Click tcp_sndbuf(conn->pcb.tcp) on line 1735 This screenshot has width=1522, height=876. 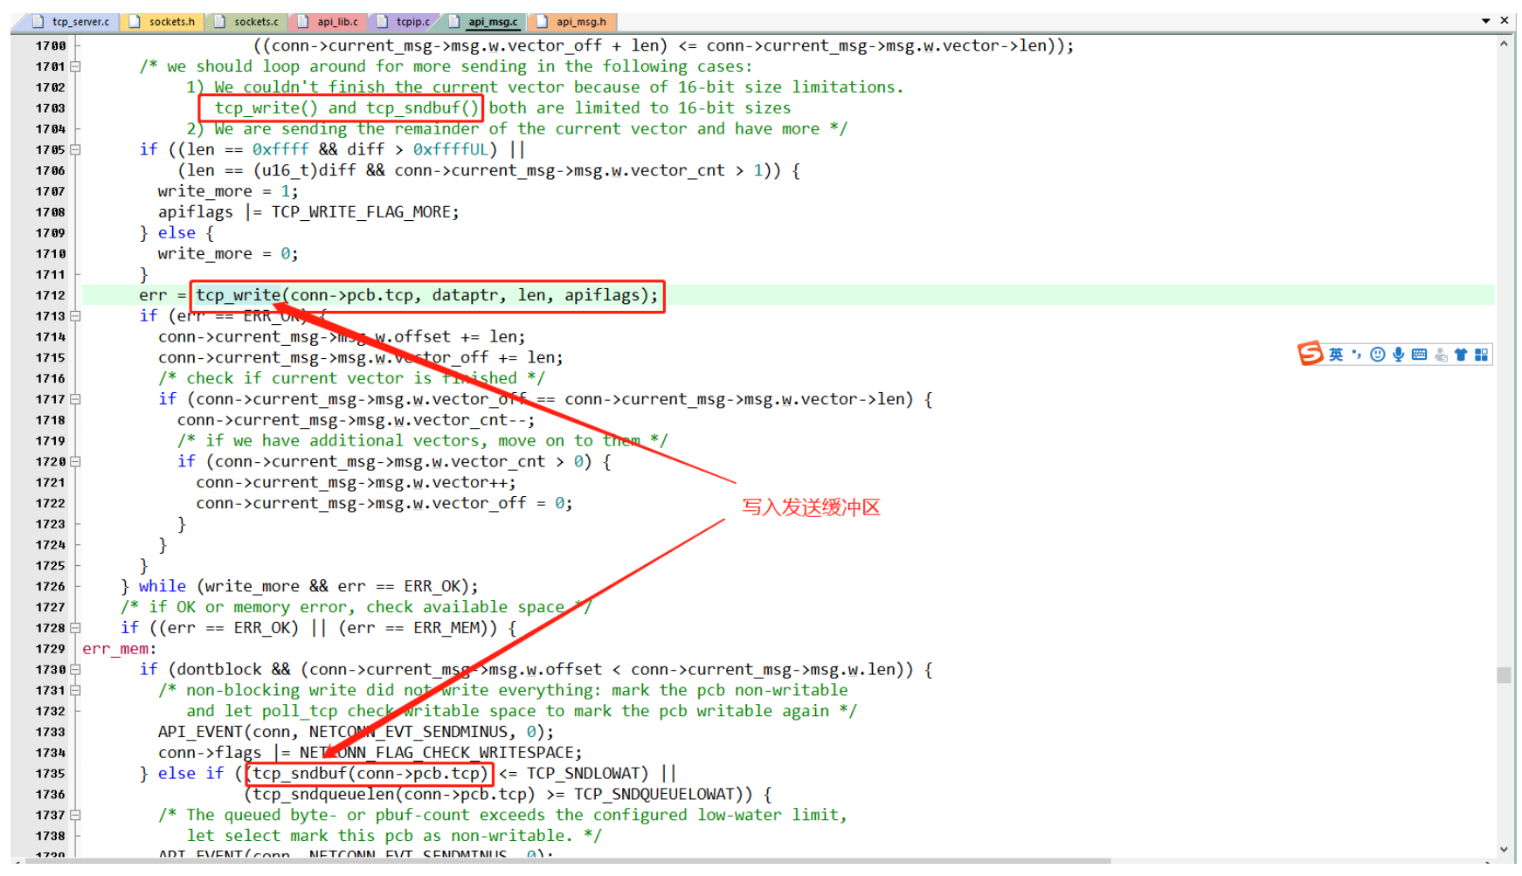[x=370, y=774]
